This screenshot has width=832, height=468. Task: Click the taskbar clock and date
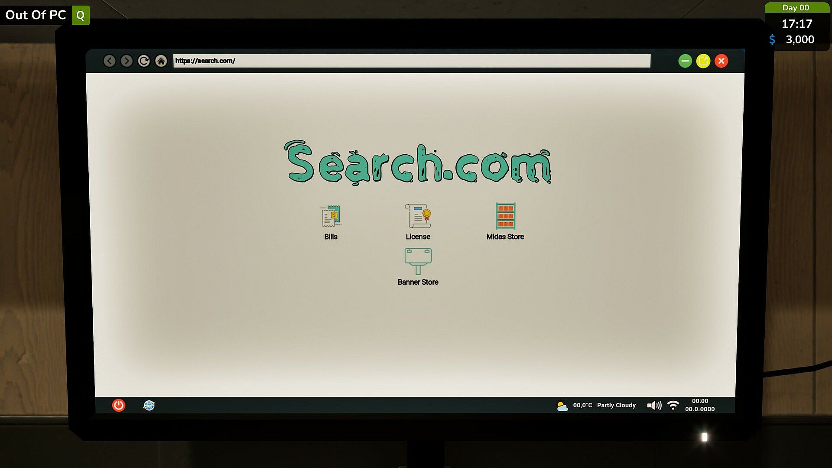tap(700, 405)
